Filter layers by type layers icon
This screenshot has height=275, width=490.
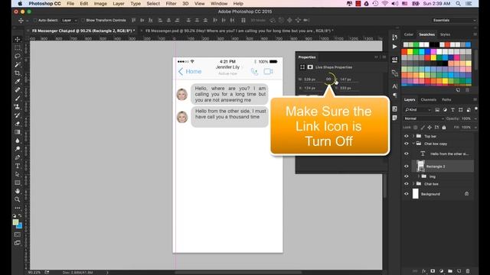pyautogui.click(x=452, y=110)
